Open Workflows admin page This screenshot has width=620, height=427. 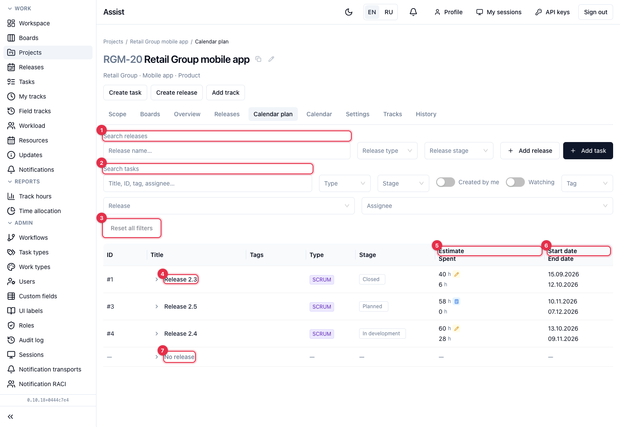click(x=48, y=238)
